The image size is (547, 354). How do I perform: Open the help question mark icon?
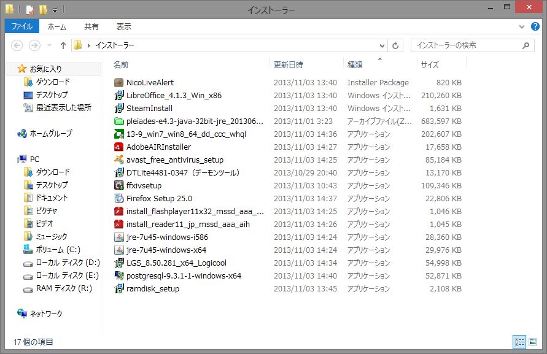(535, 26)
